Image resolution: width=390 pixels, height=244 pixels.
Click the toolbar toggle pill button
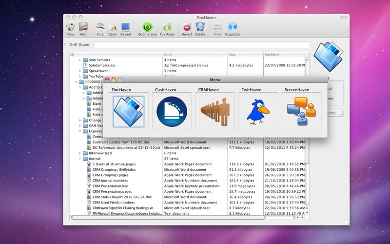[344, 18]
